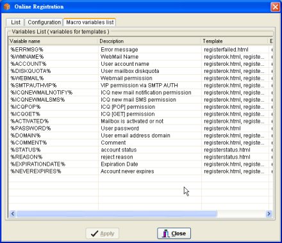Screen dimensions: 282x243
Task: Select the %EXPIRATIONDATE% variable
Action: click(38, 164)
